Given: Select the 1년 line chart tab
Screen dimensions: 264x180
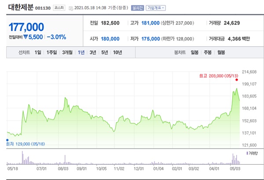Looking at the screenshot, I should [81, 52].
